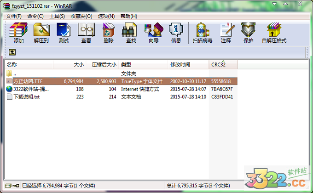The width and height of the screenshot is (313, 193).
Task: Click the packed size 2,580,903
Action: click(106, 81)
